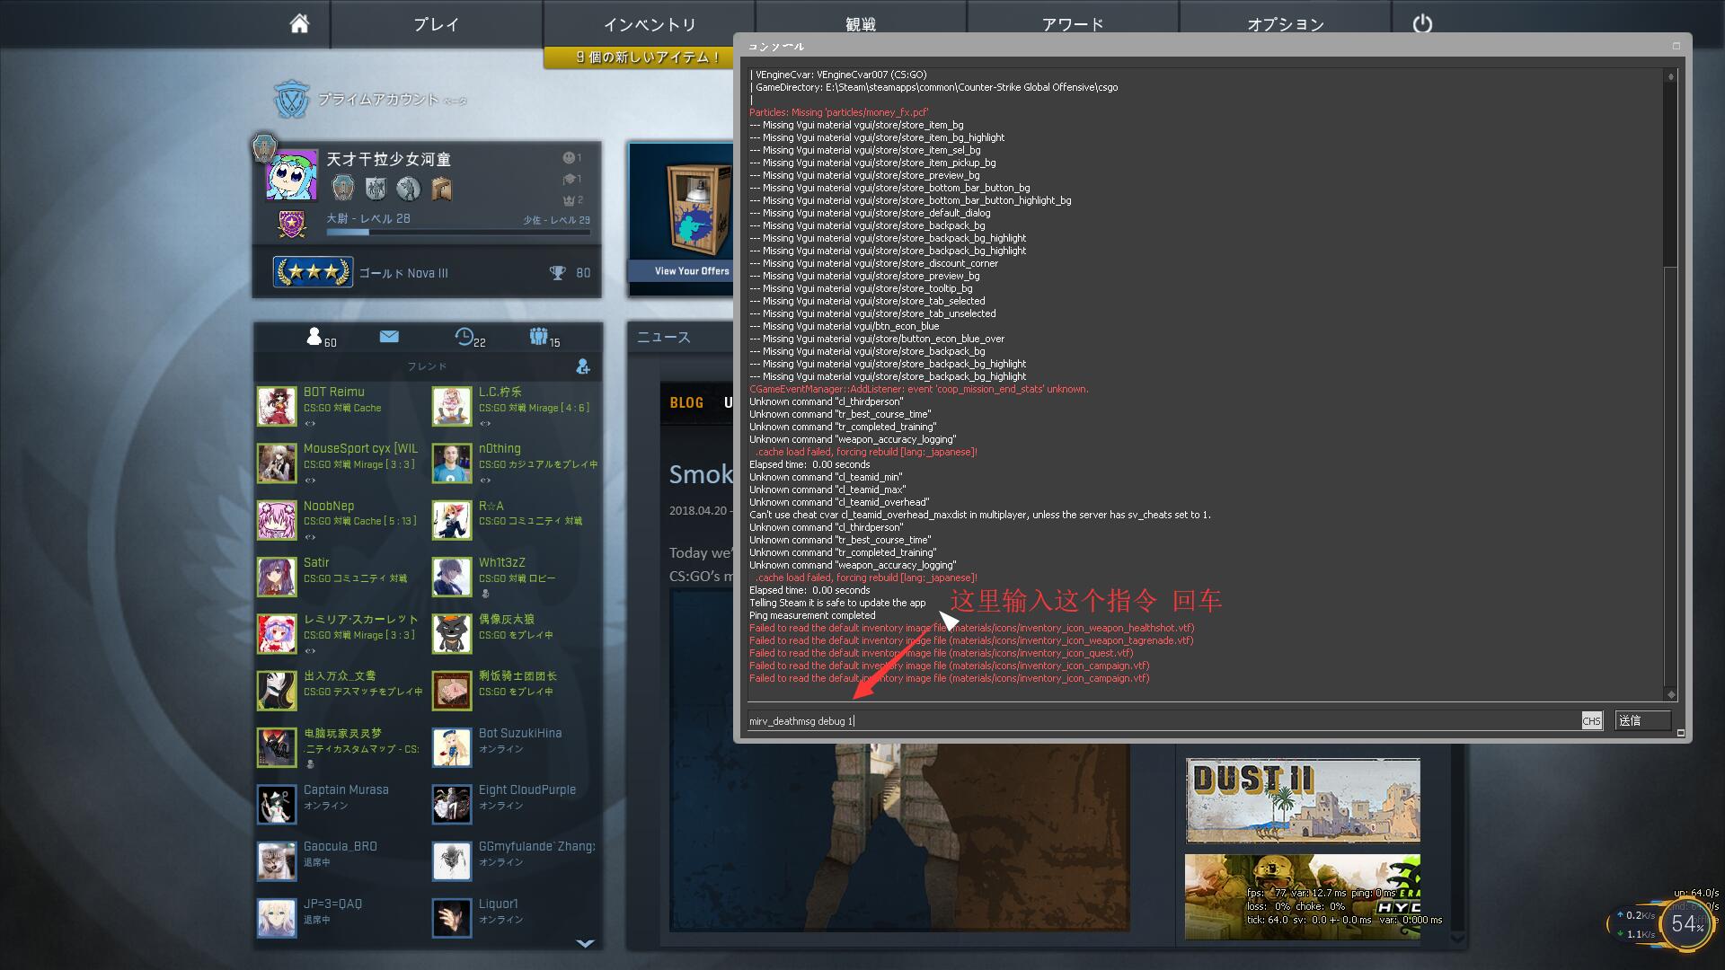
Task: Click the home icon in the navigation bar
Action: 297,24
